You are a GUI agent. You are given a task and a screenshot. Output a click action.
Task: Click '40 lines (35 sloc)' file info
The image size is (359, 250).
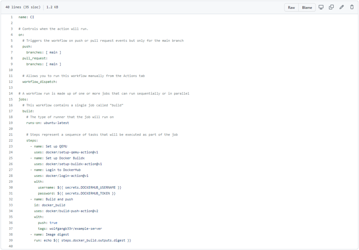[23, 7]
